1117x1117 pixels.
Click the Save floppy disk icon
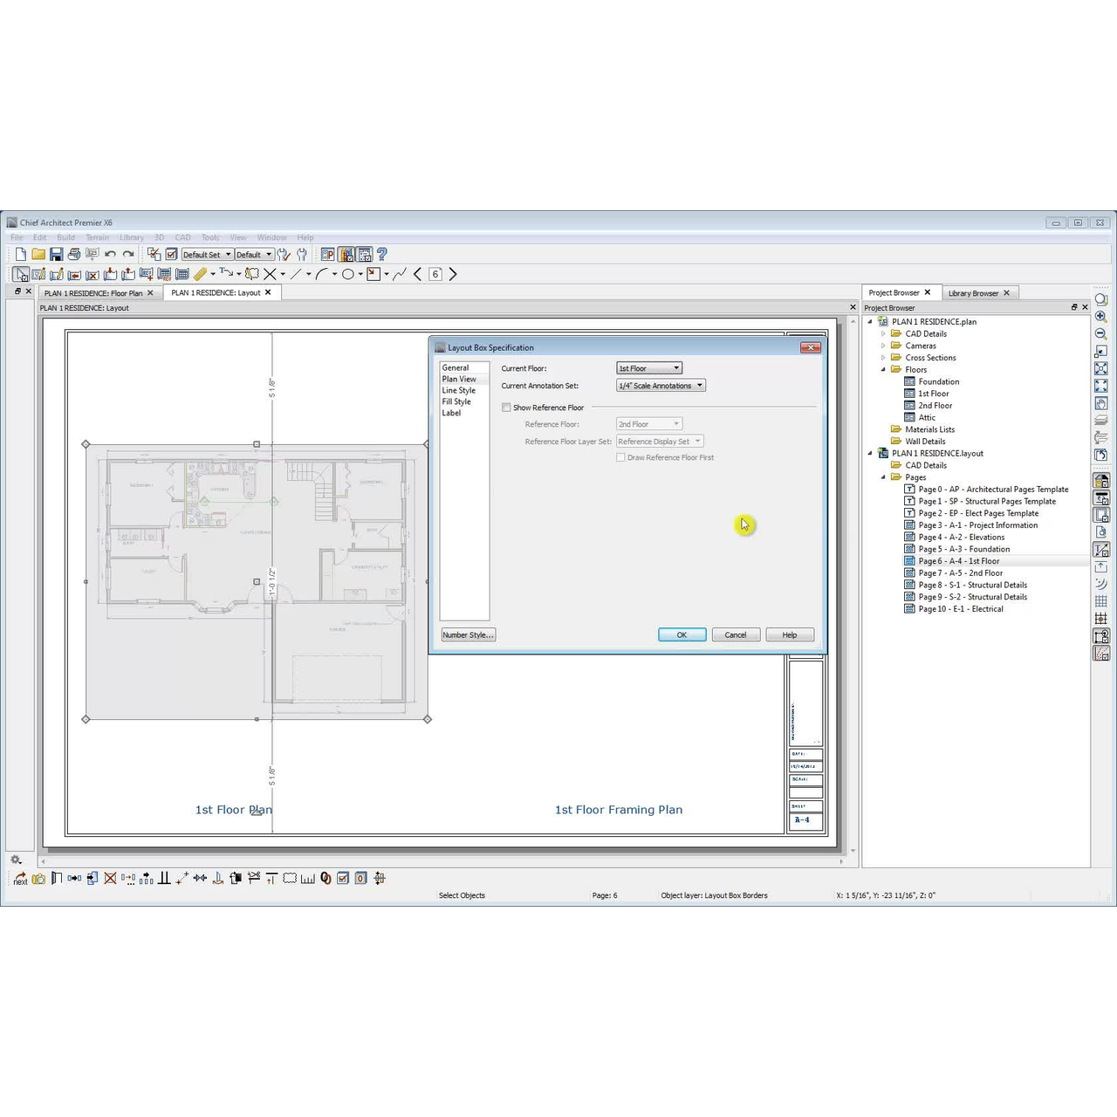pos(56,254)
